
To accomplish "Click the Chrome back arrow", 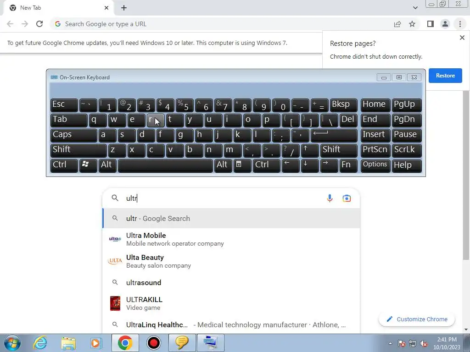I will coord(10,24).
